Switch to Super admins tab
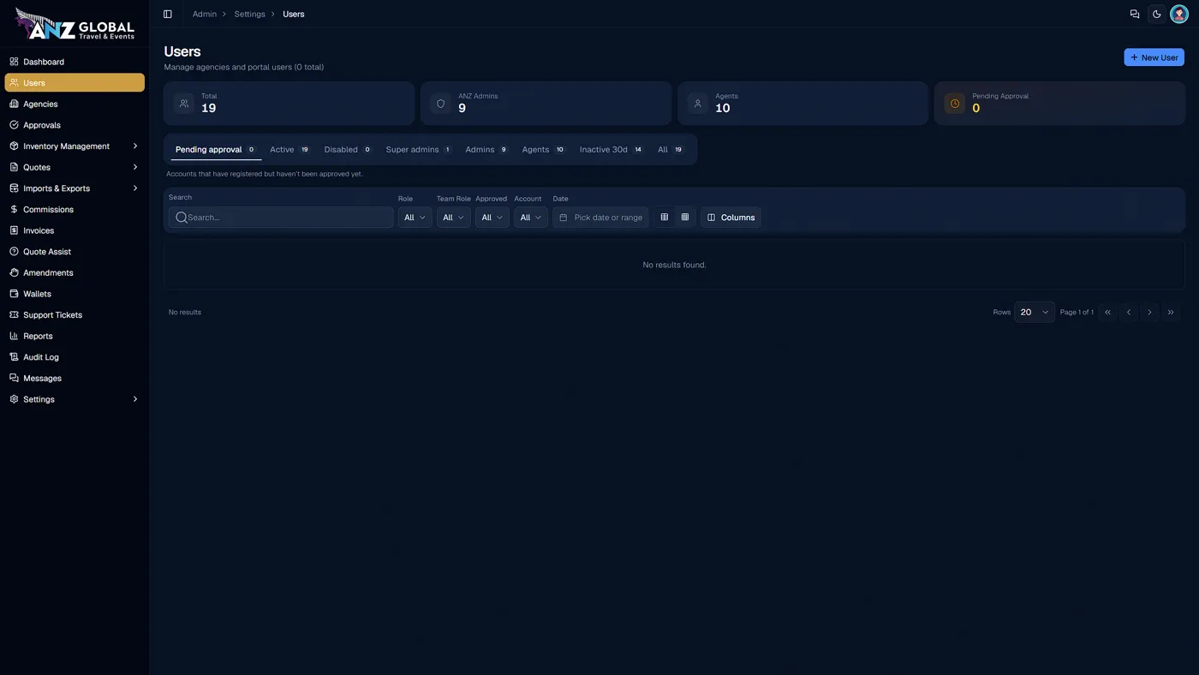The width and height of the screenshot is (1199, 675). coord(419,150)
